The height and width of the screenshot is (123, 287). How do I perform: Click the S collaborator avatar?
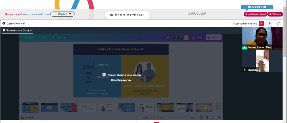pos(172,37)
